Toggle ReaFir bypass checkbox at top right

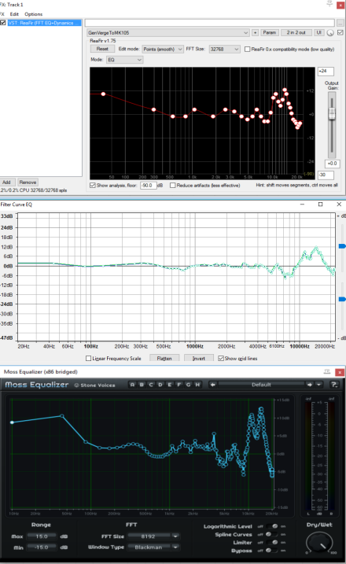pos(340,32)
